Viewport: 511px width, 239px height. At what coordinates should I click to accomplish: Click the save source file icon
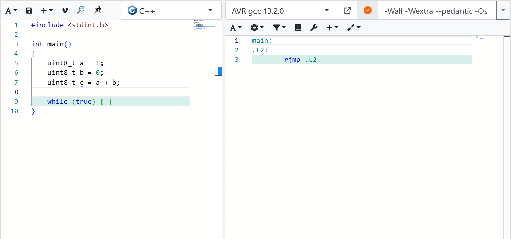click(29, 10)
